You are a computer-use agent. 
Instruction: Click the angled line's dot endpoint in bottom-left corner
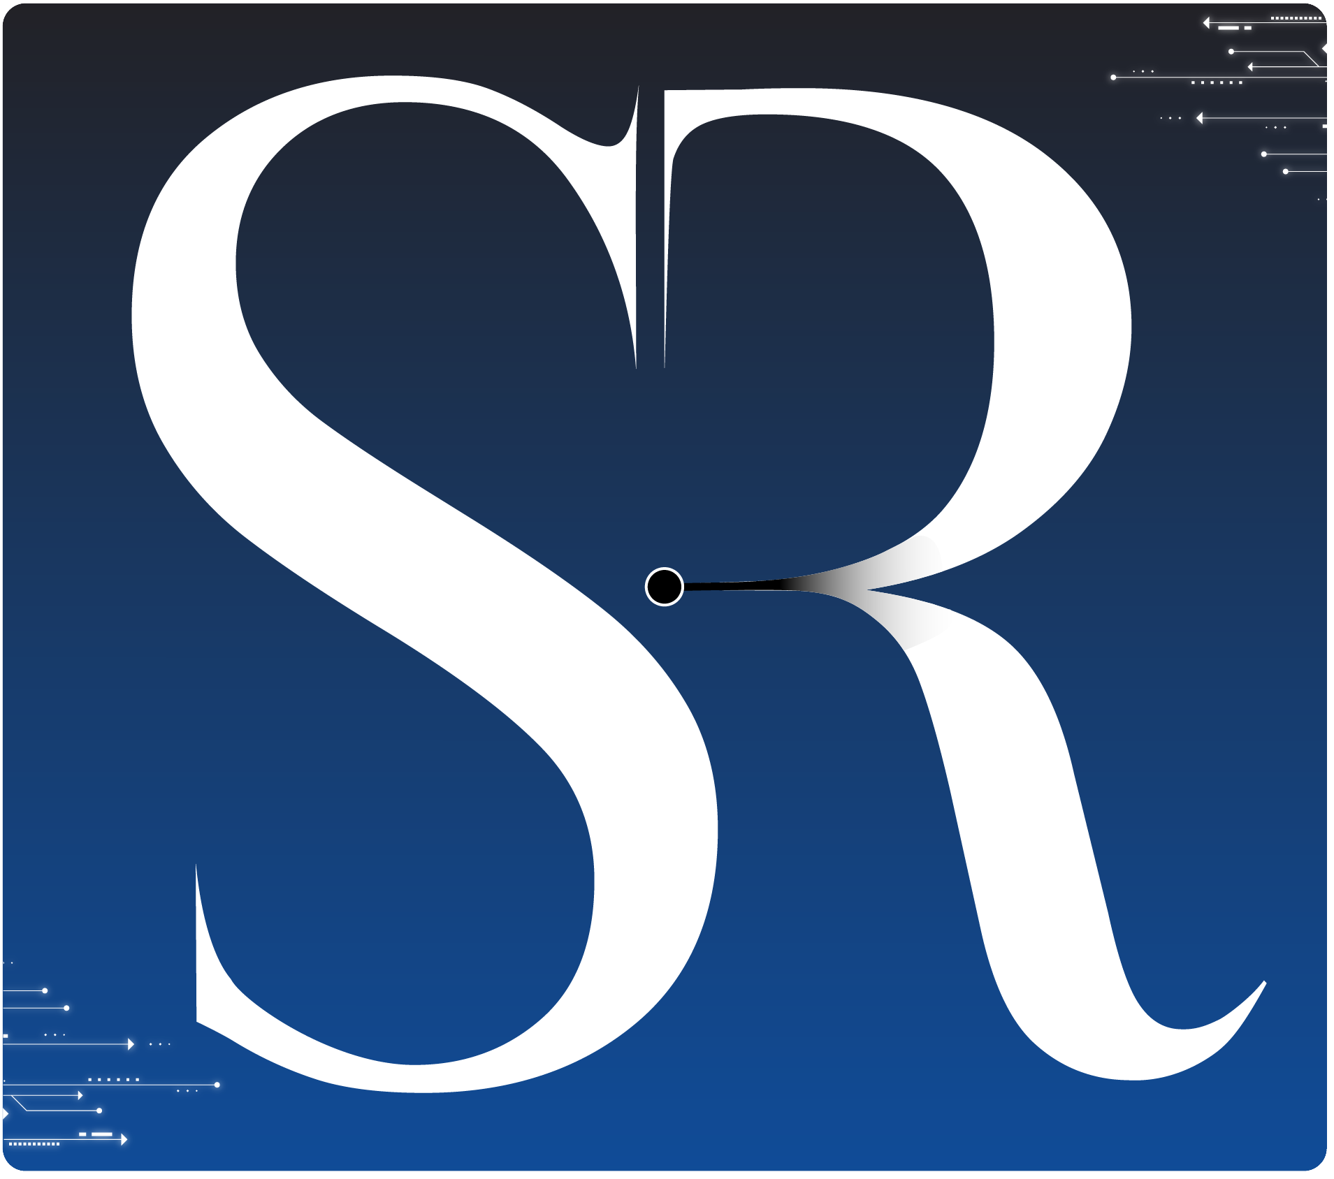pyautogui.click(x=99, y=1111)
